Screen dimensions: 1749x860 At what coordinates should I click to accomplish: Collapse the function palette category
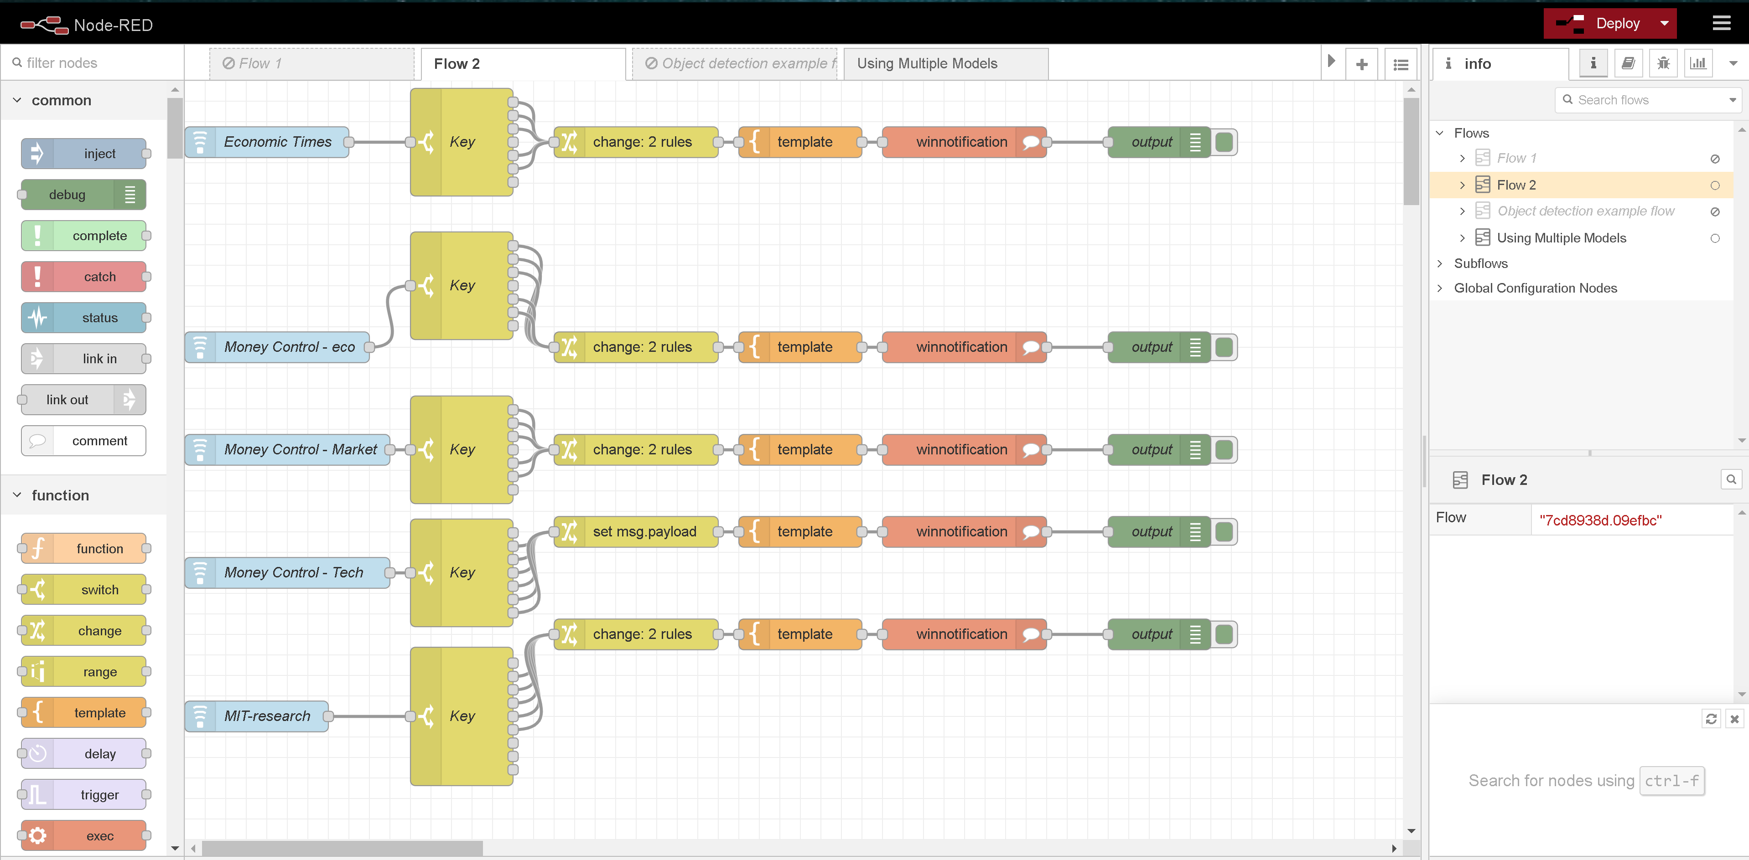pos(84,495)
